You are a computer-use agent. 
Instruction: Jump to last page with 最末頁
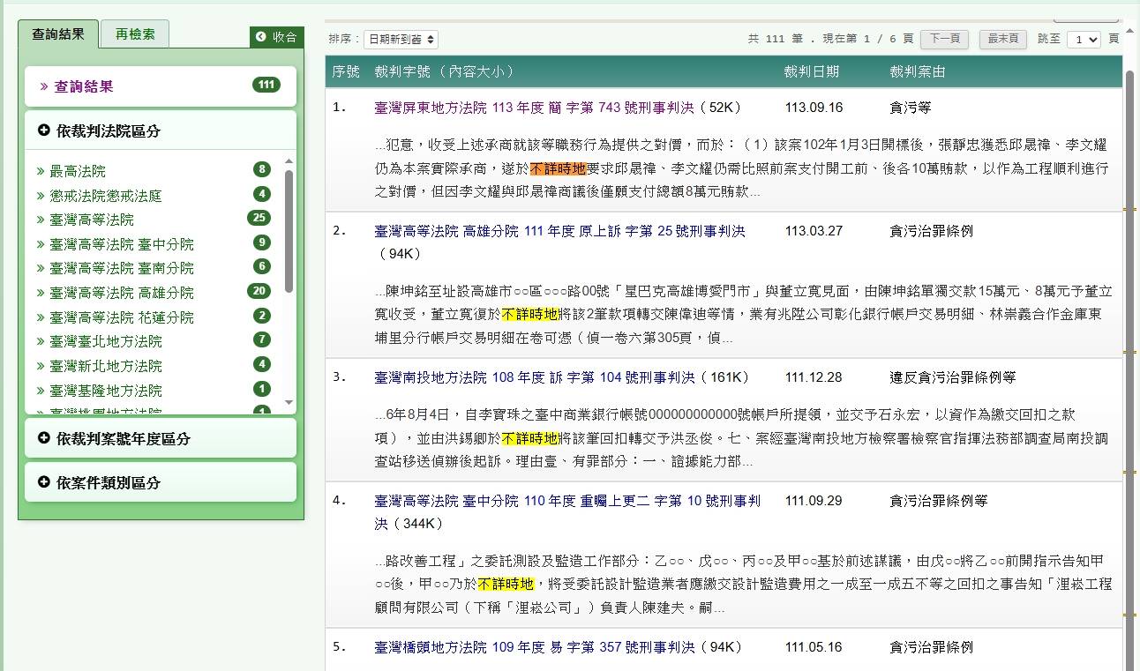(1003, 40)
